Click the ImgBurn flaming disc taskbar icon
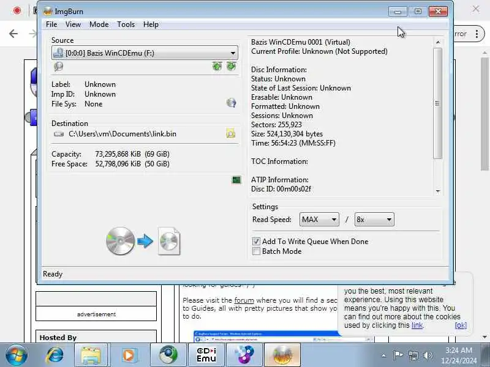 coord(282,355)
